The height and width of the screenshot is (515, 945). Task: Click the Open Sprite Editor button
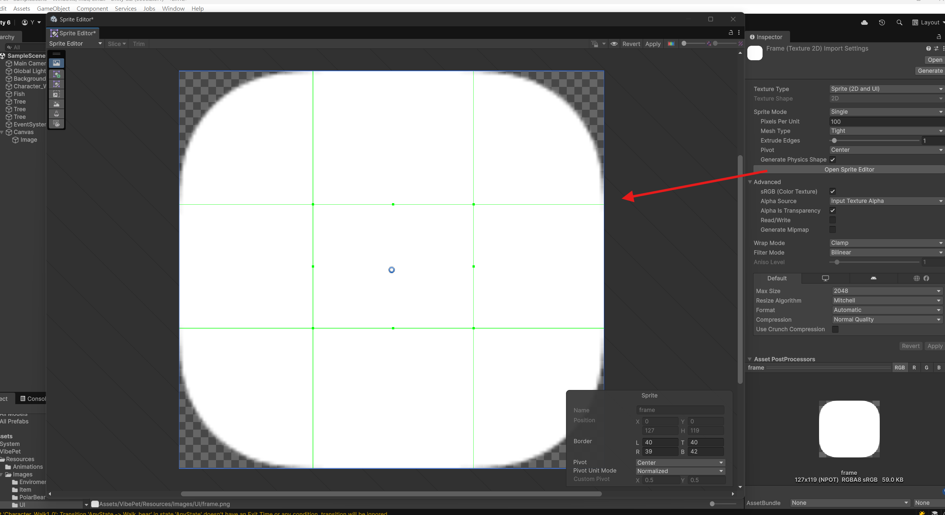849,170
